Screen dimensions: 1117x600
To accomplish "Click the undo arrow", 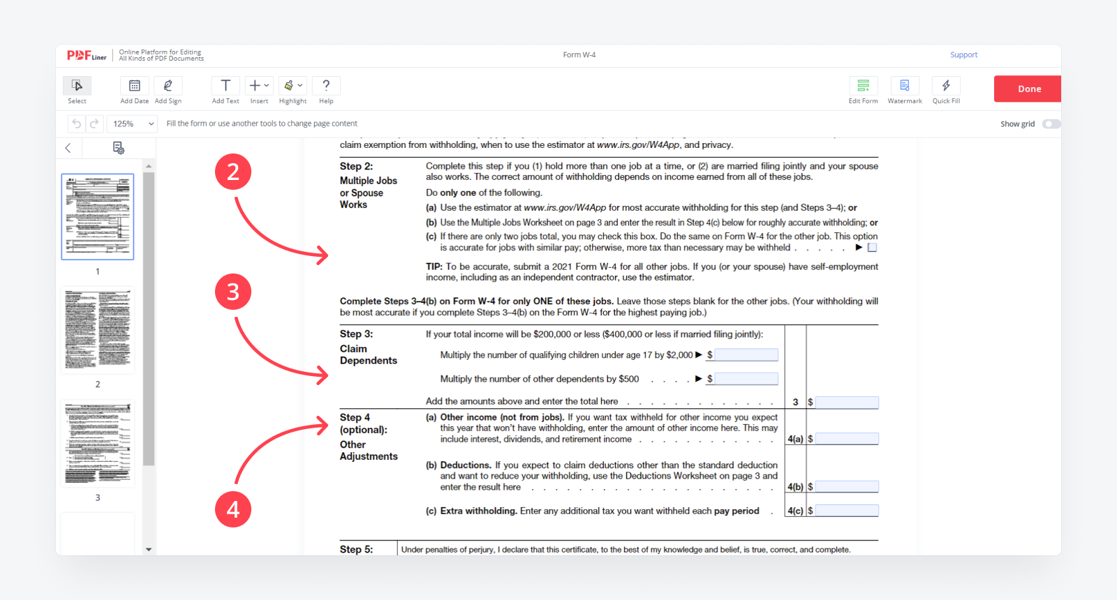I will pyautogui.click(x=77, y=123).
